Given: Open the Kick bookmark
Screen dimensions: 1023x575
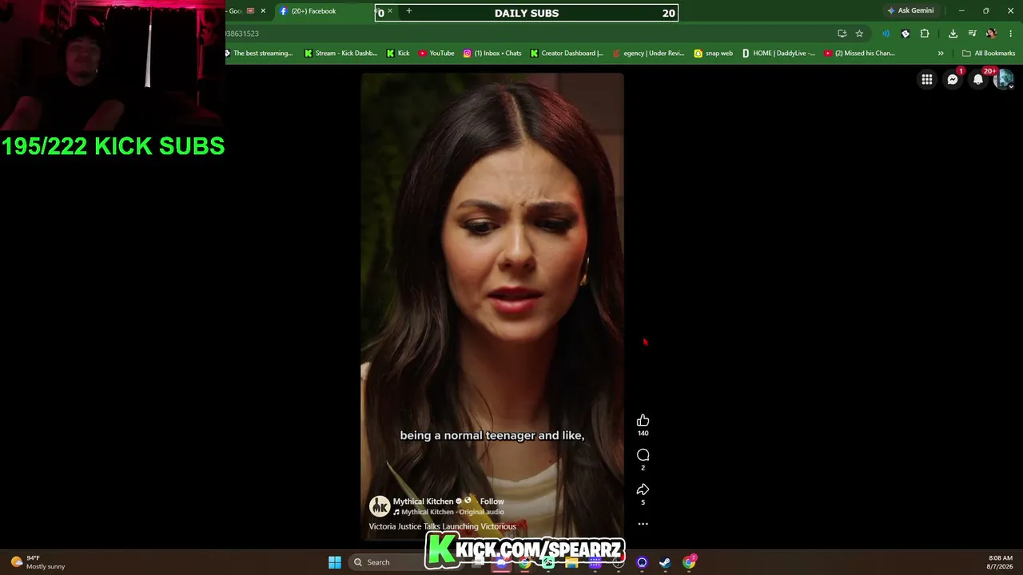Looking at the screenshot, I should tap(398, 54).
